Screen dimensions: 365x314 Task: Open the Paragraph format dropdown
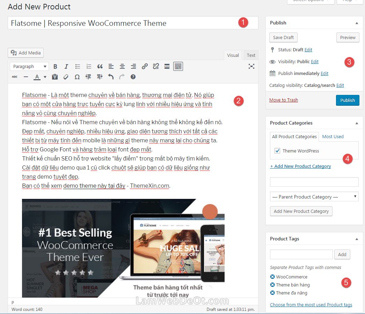tap(29, 66)
